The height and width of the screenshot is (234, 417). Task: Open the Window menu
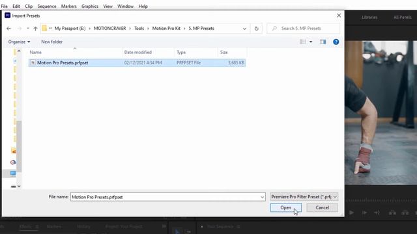tap(125, 6)
